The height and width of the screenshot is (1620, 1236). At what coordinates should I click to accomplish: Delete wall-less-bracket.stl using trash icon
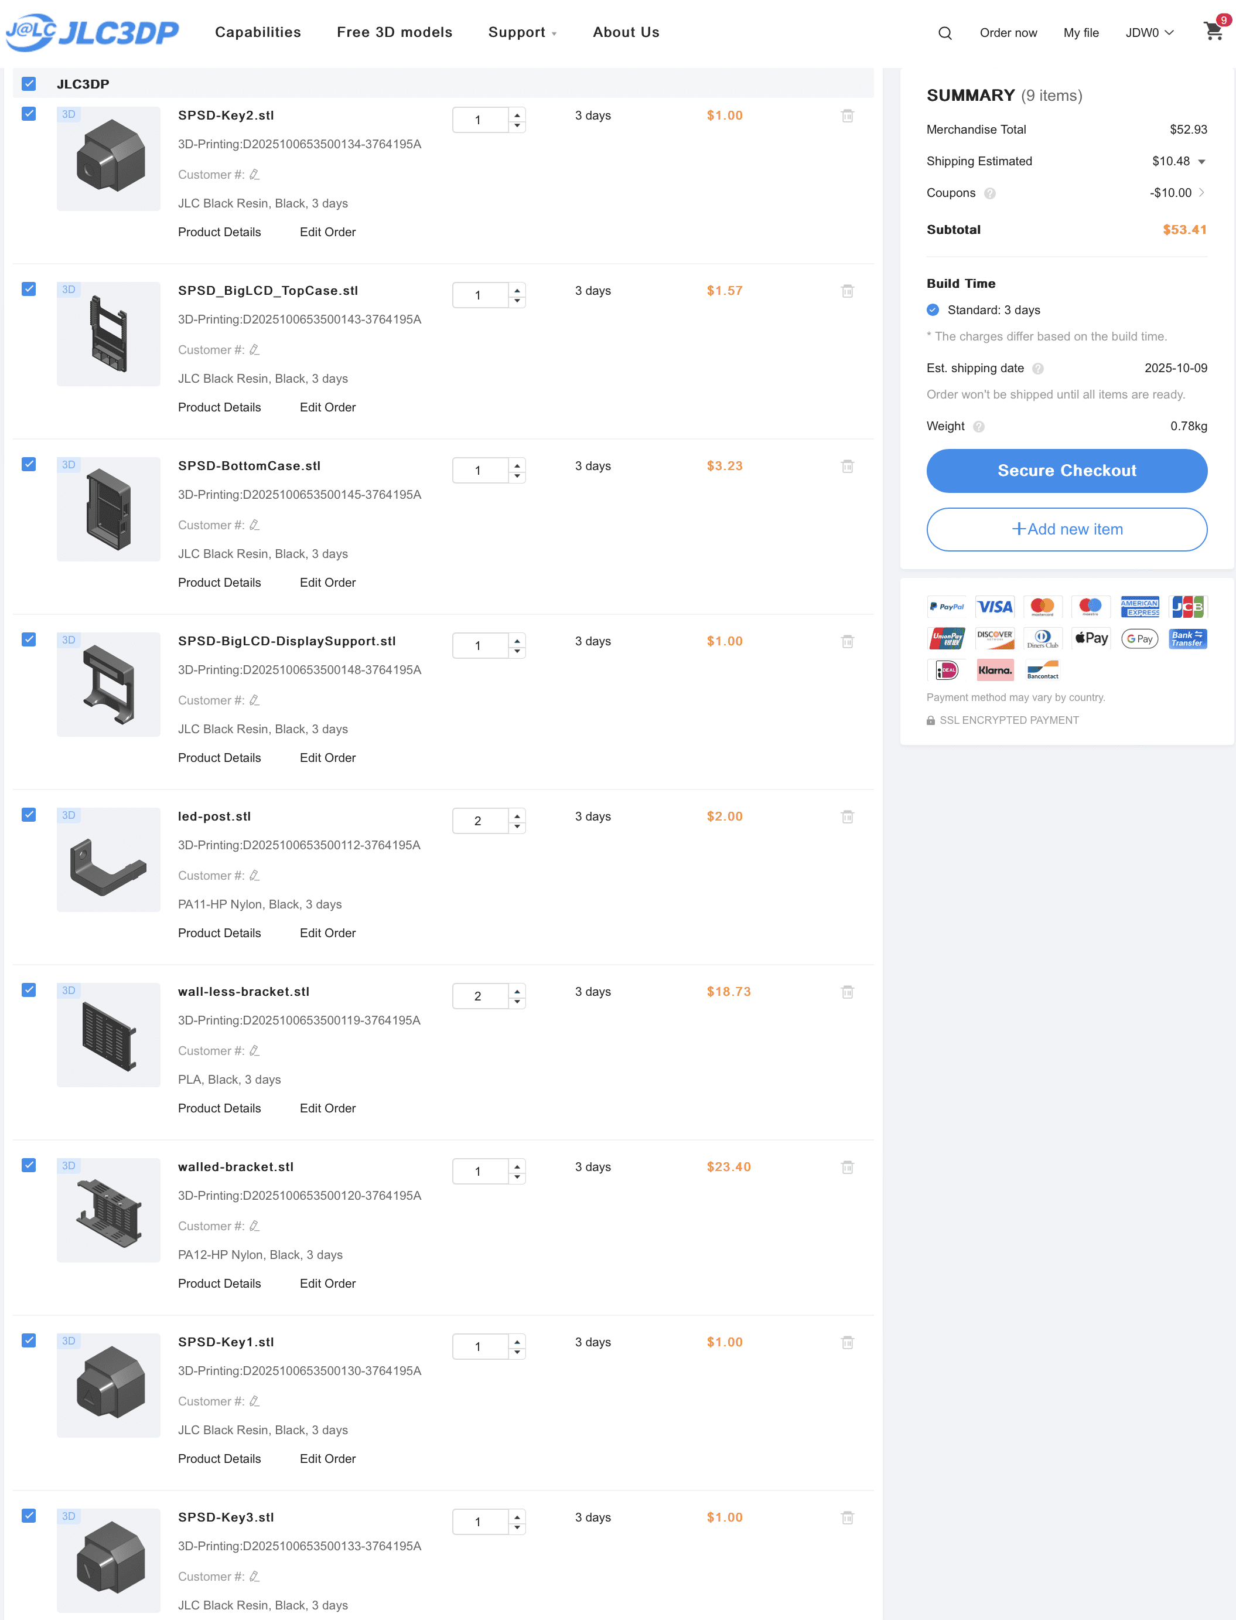click(847, 992)
